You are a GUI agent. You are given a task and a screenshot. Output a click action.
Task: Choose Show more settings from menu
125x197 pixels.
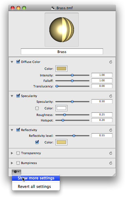[36, 178]
